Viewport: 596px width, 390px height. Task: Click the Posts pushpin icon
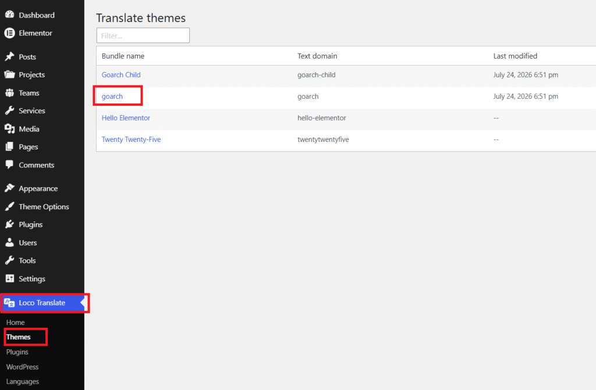pyautogui.click(x=9, y=56)
